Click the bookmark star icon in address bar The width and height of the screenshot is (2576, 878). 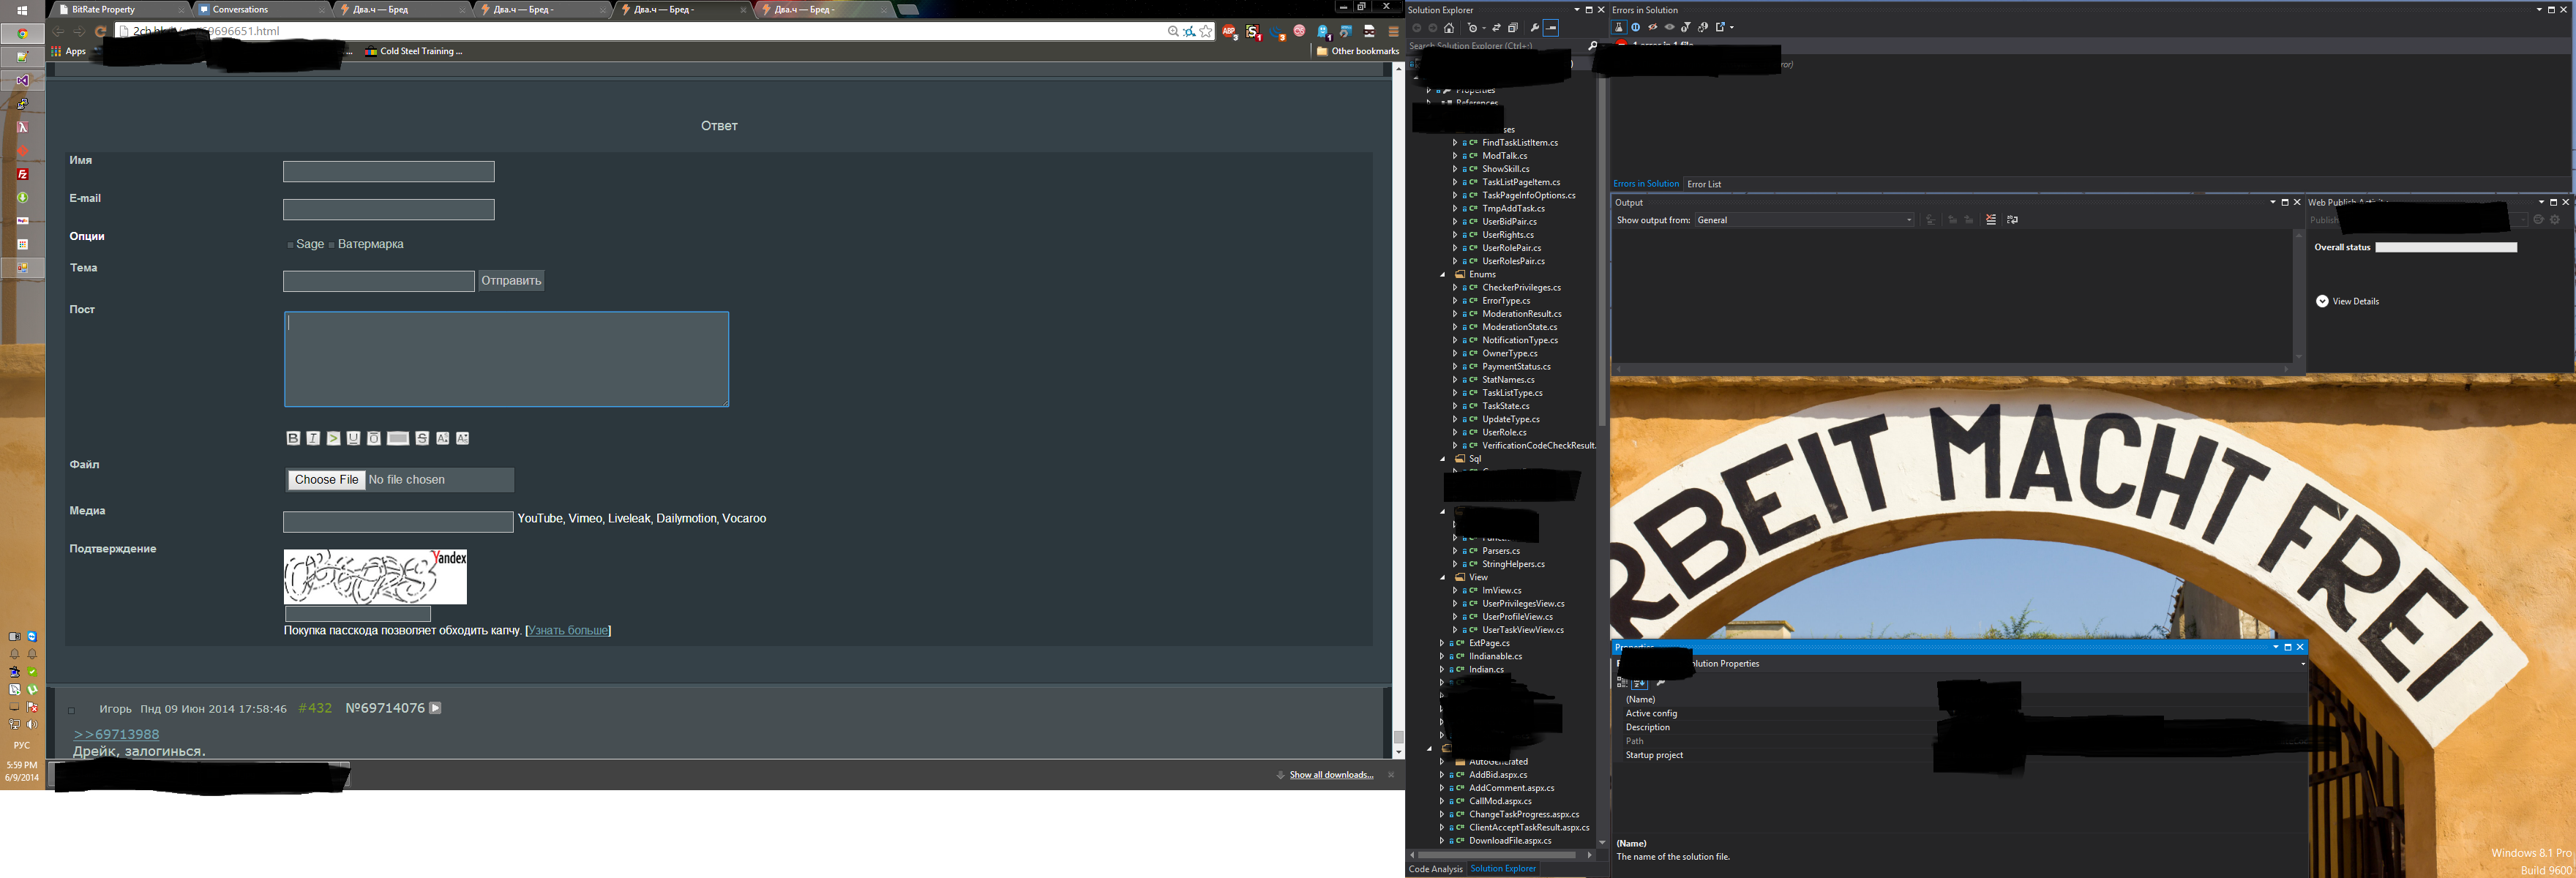pos(1205,31)
